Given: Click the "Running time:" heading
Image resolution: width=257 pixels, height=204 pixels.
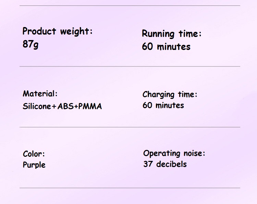Looking at the screenshot, I should [x=172, y=34].
